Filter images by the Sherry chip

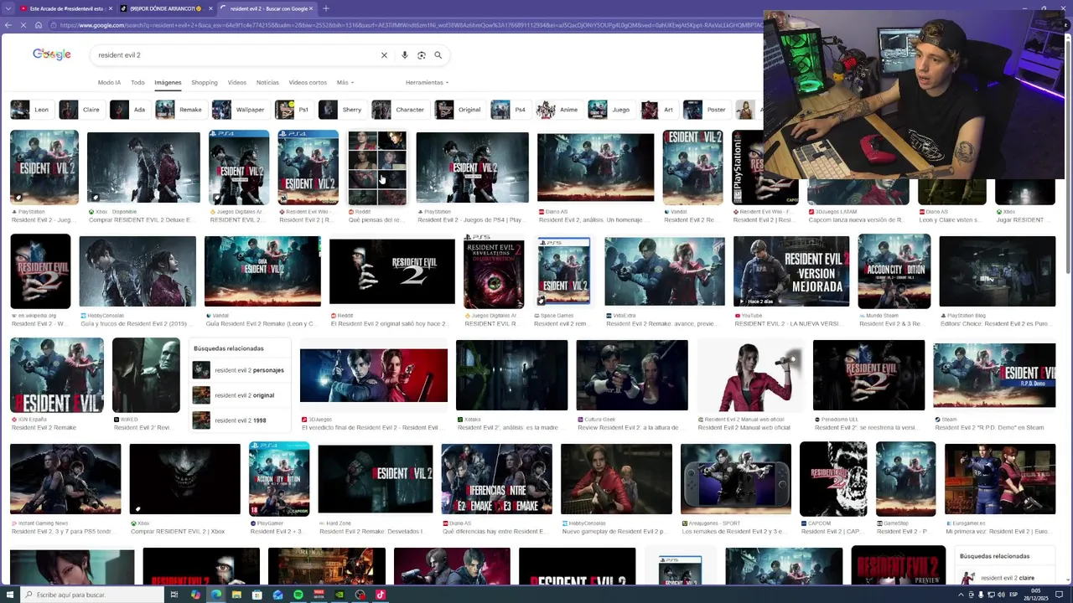pos(342,110)
